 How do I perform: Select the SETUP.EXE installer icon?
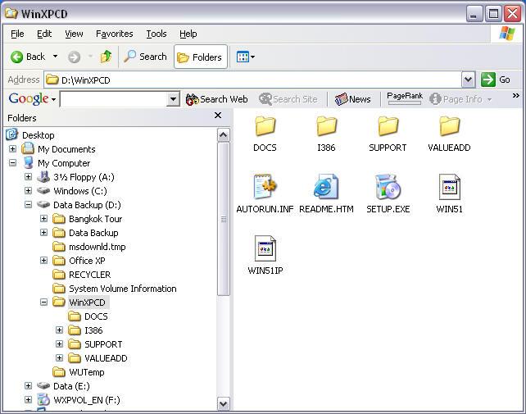(388, 186)
